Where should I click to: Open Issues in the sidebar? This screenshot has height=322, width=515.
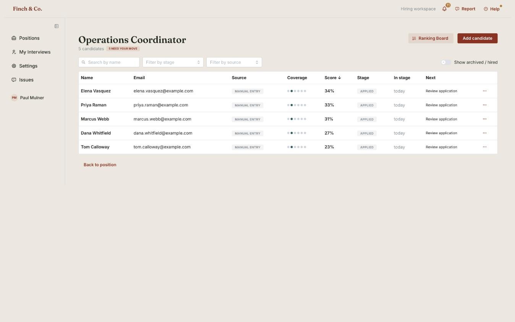coord(23,80)
